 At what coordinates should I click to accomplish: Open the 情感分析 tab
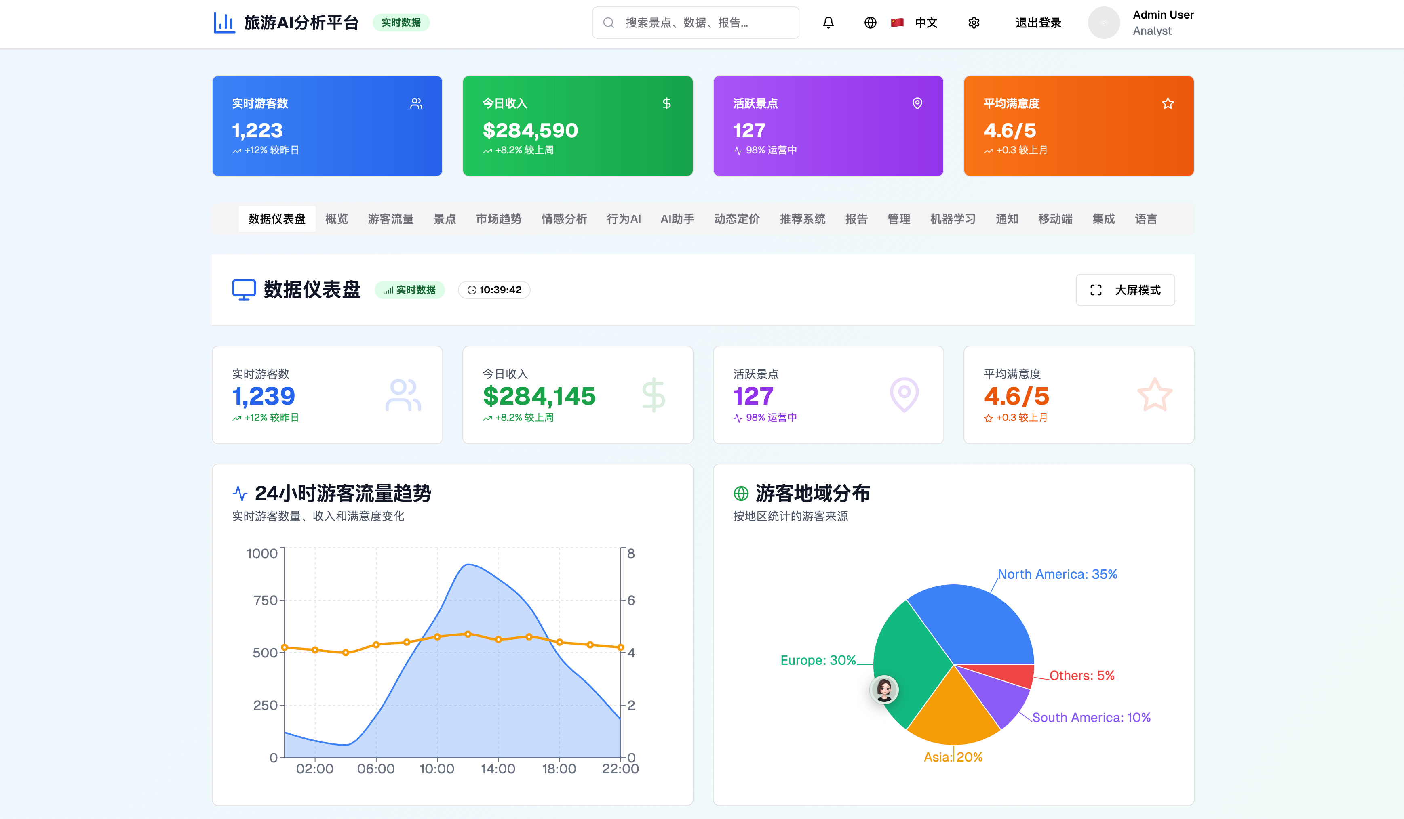click(x=564, y=219)
